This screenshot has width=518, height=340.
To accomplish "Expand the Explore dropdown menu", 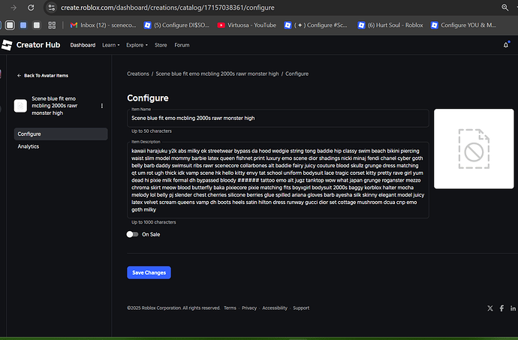I will [137, 45].
